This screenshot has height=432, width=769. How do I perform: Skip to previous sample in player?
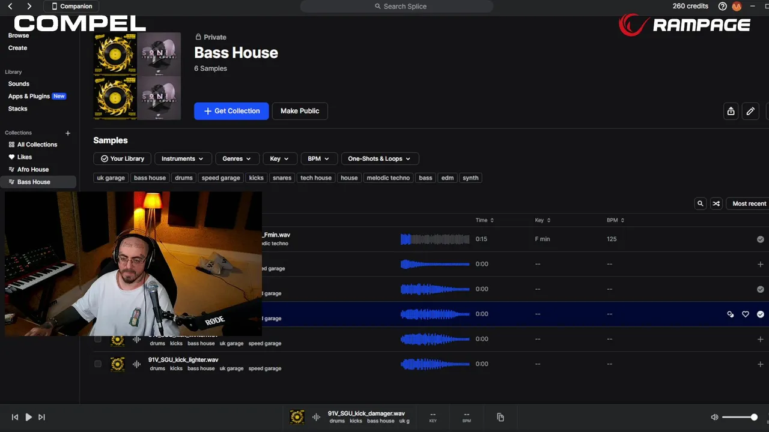15,417
